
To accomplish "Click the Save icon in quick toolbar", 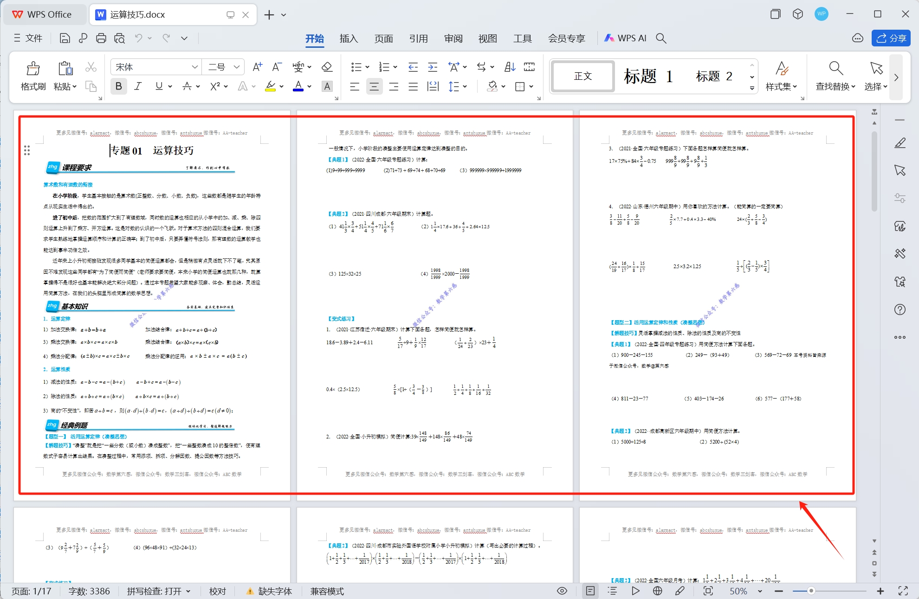I will (x=65, y=39).
